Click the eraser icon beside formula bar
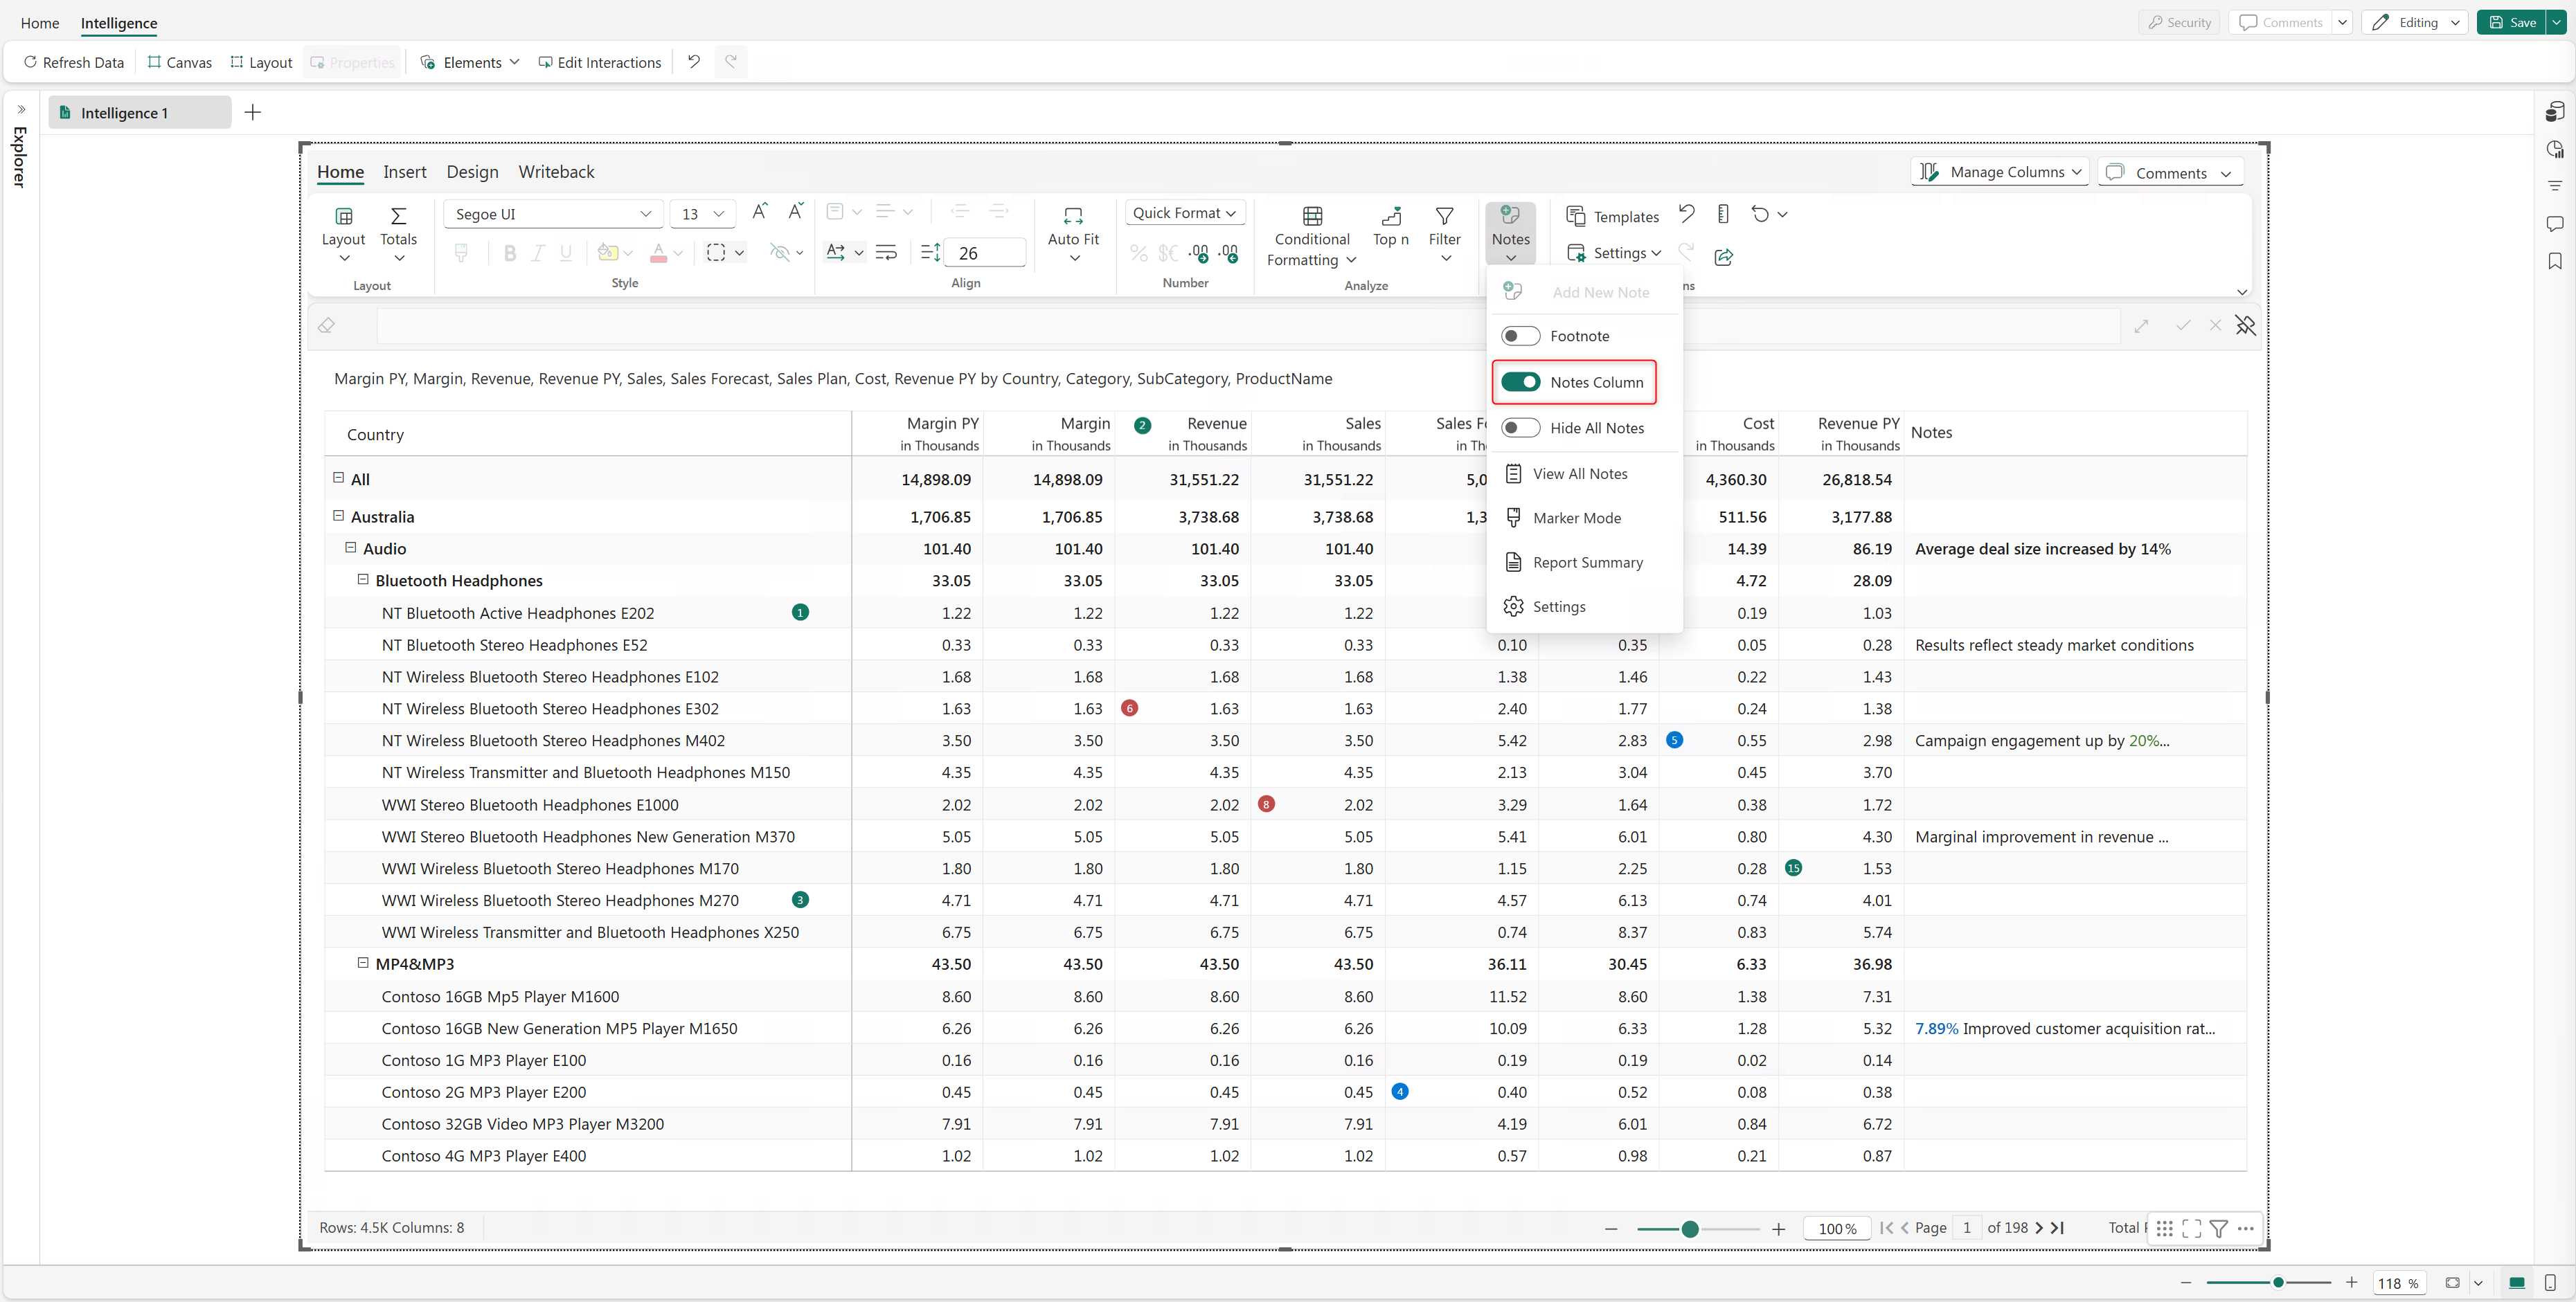 (326, 326)
